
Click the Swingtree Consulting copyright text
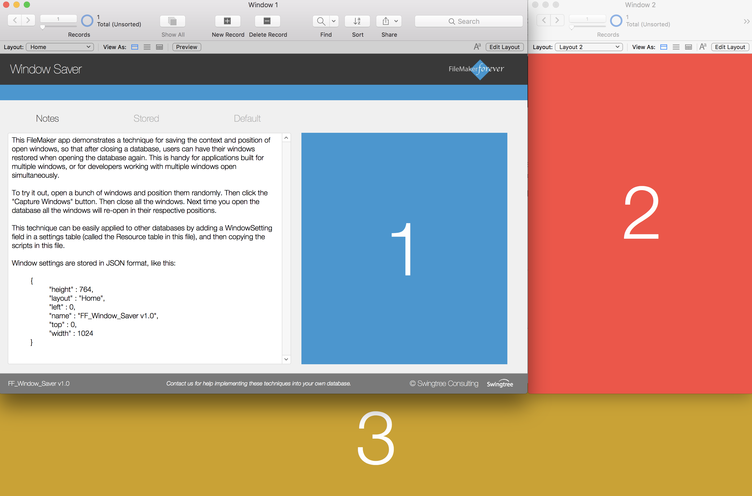coord(444,383)
